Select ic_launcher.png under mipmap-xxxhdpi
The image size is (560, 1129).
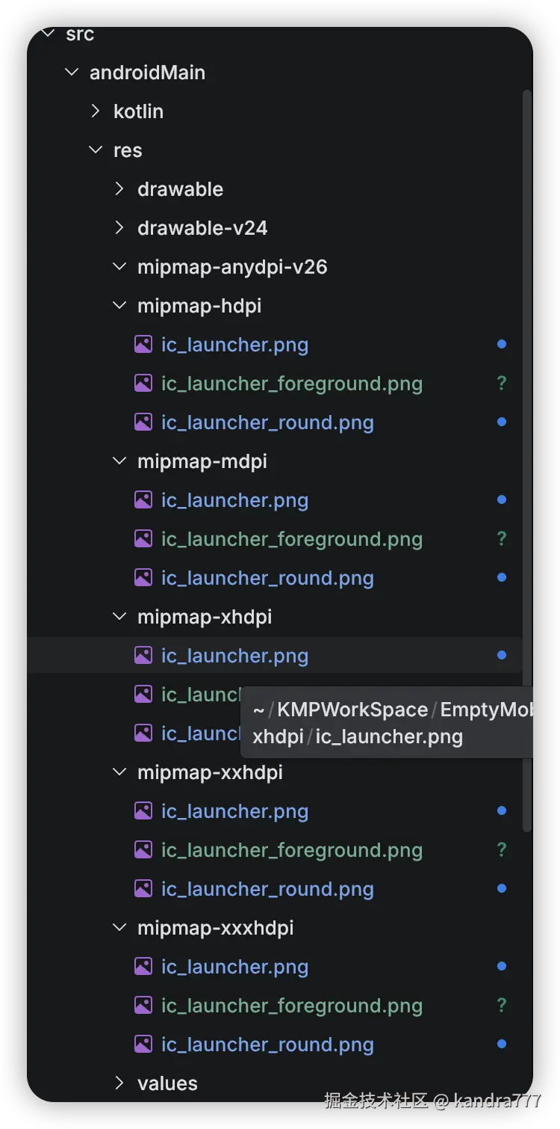pyautogui.click(x=234, y=968)
